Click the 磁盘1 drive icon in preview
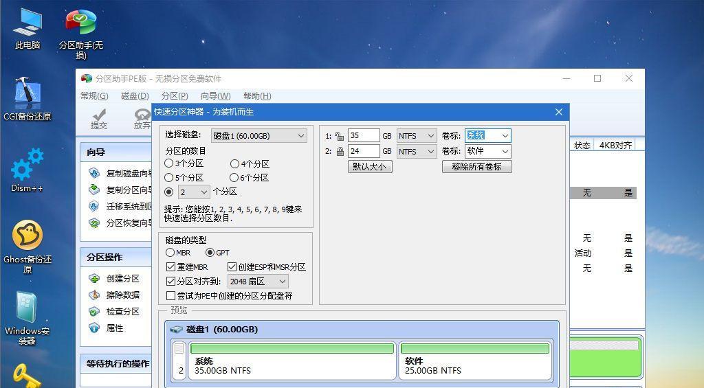The height and width of the screenshot is (388, 704). [176, 330]
